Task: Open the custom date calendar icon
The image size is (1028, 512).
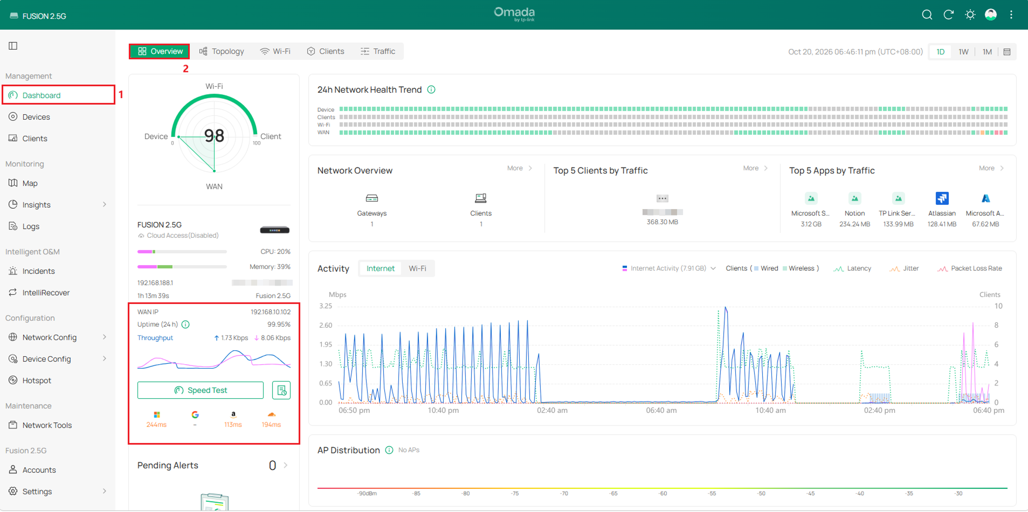Action: (1007, 52)
